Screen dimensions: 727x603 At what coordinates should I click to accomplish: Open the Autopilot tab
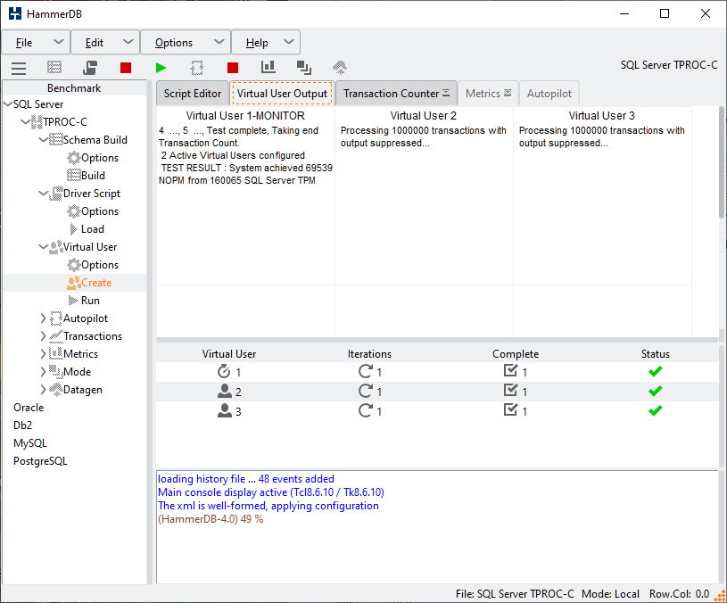point(549,93)
